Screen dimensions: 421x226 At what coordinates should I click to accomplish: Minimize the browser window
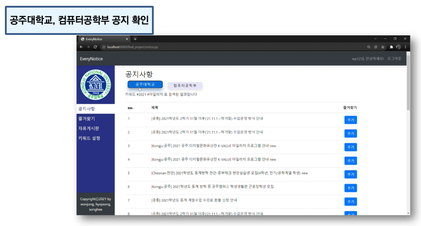click(385, 39)
